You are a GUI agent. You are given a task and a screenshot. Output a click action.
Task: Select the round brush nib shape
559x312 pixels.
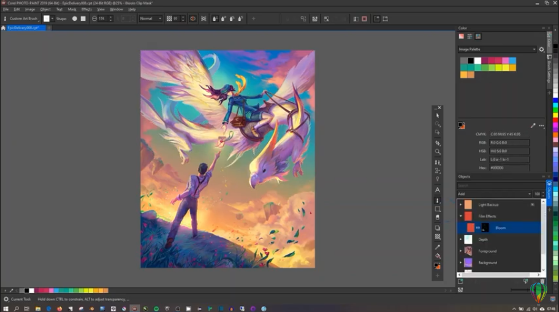coord(75,18)
